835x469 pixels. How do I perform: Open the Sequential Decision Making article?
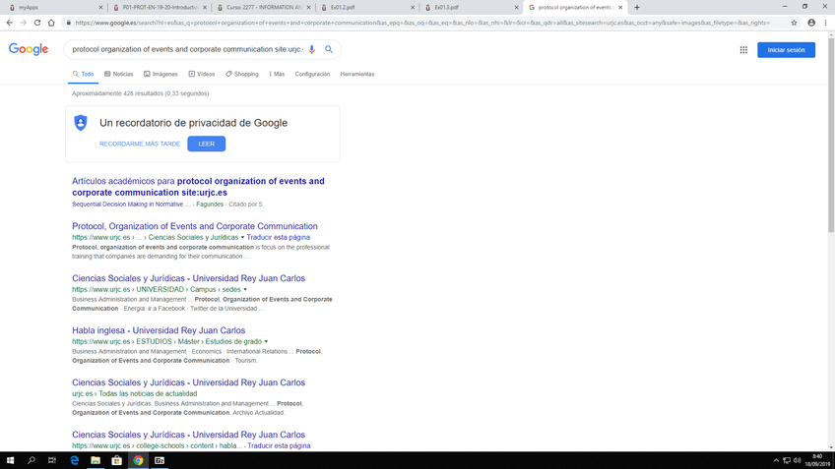coord(131,205)
